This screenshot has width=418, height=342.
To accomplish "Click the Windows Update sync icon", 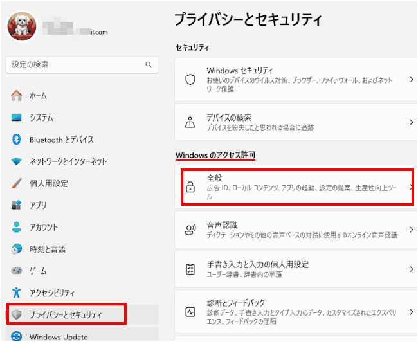I will click(16, 336).
